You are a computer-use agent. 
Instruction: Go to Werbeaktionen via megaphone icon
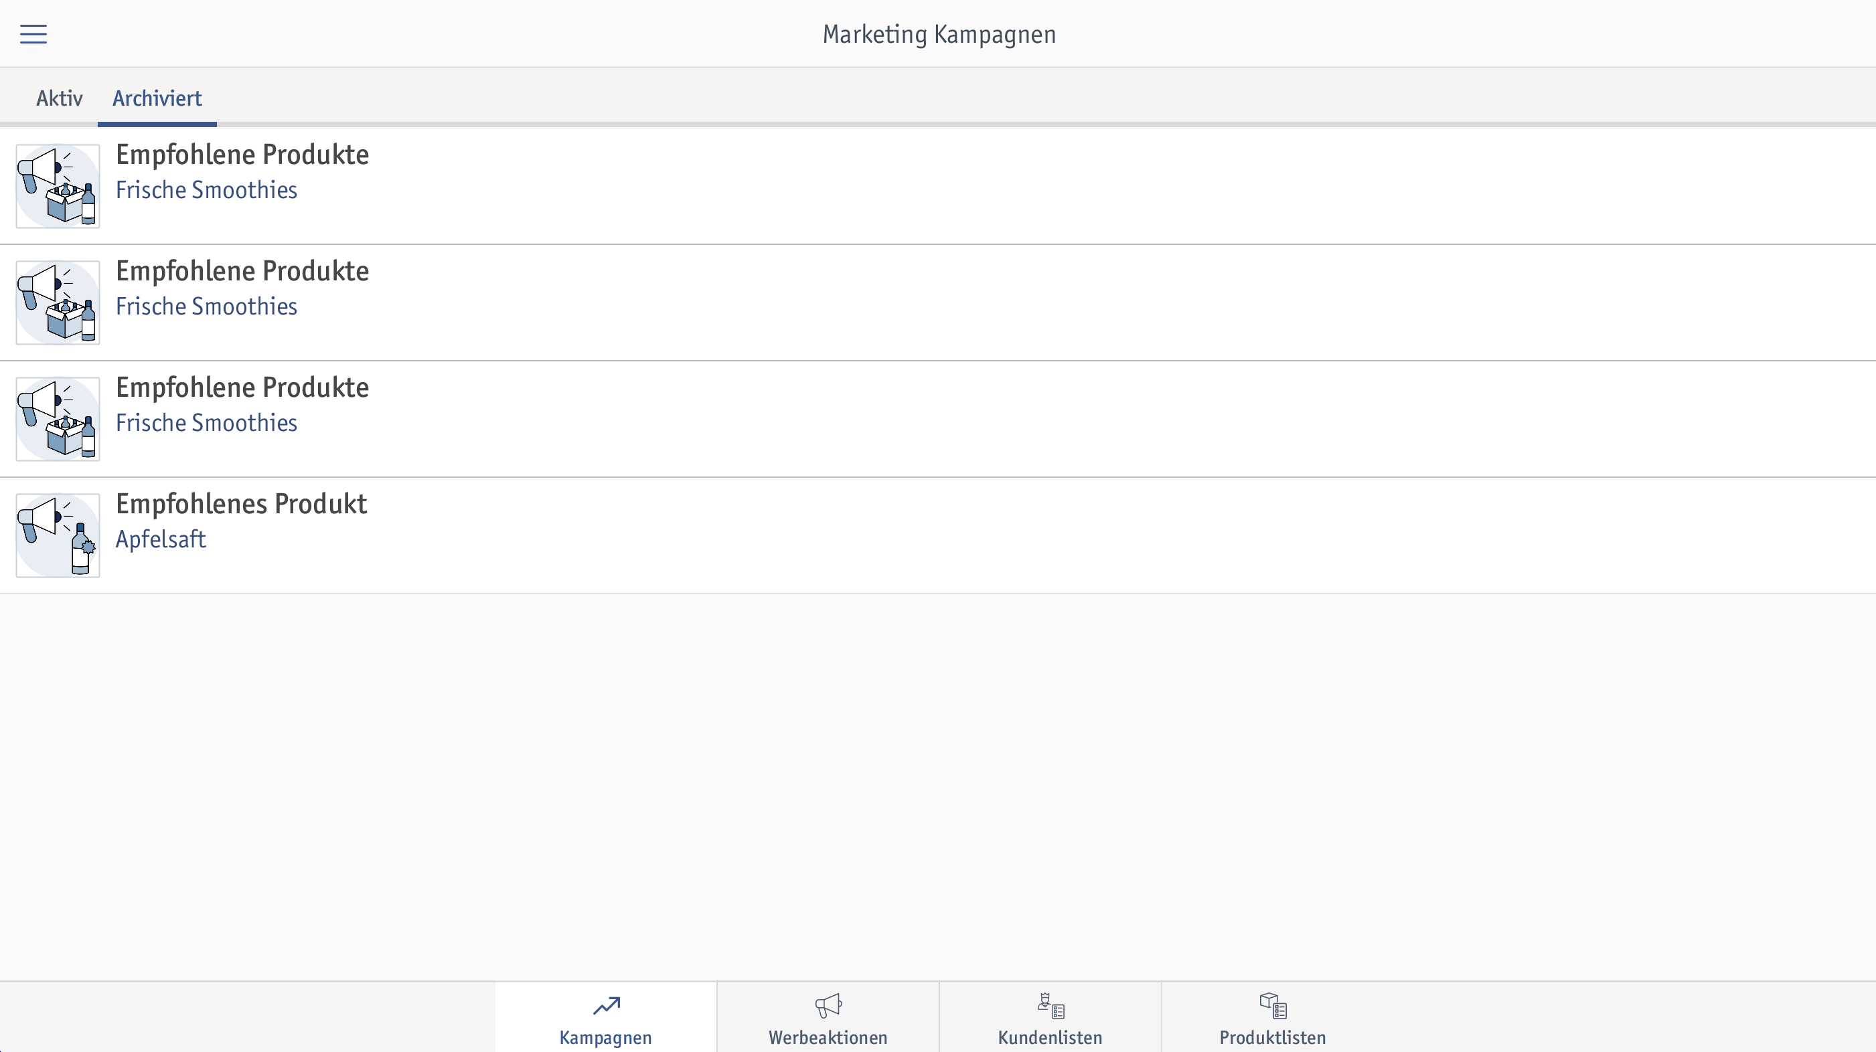click(828, 1017)
